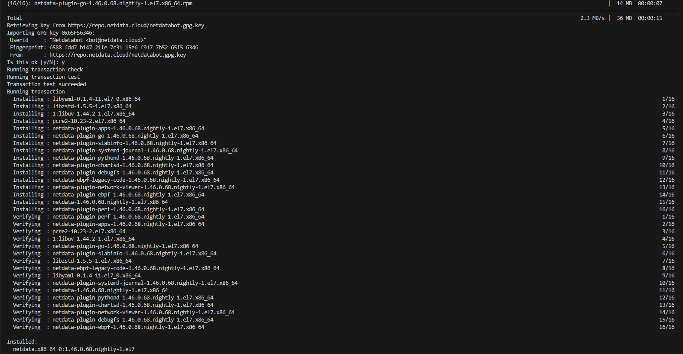Click the GPG fingerprint hex value

124,48
